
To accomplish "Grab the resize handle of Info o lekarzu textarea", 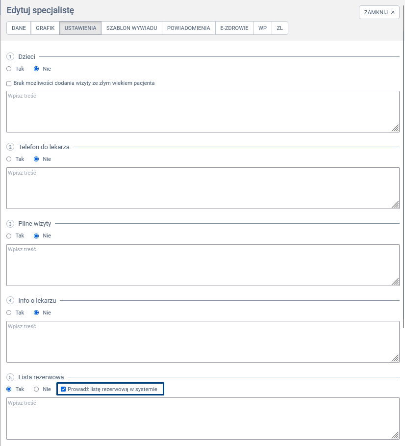I will 395,358.
